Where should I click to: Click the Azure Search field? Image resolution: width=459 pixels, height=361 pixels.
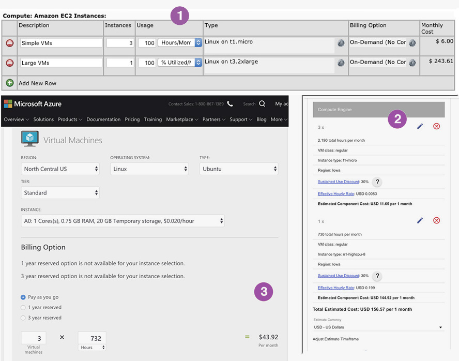[x=250, y=104]
